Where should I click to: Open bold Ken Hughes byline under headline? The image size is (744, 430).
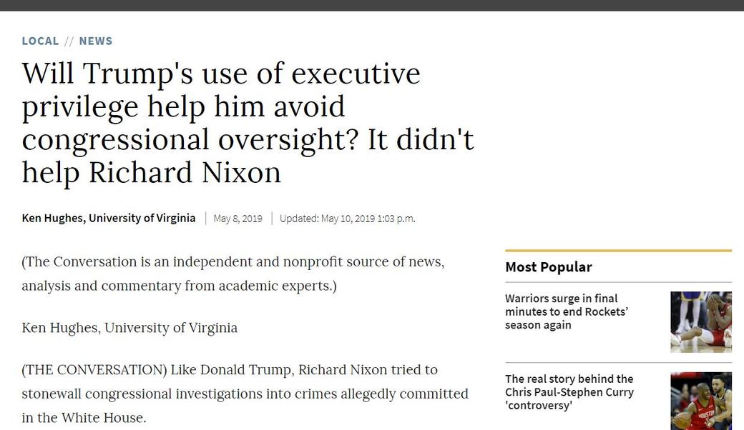click(x=108, y=218)
